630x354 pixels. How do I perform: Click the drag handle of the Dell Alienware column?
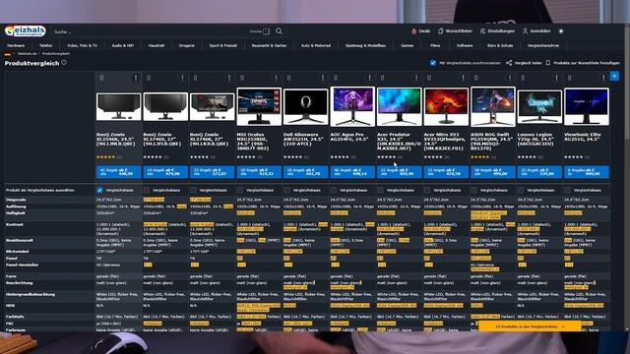click(288, 78)
